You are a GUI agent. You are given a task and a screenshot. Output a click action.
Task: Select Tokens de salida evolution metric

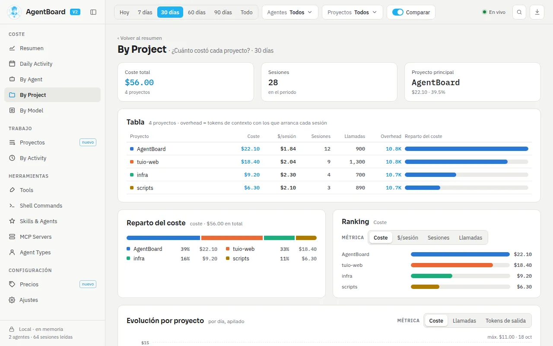pos(505,320)
